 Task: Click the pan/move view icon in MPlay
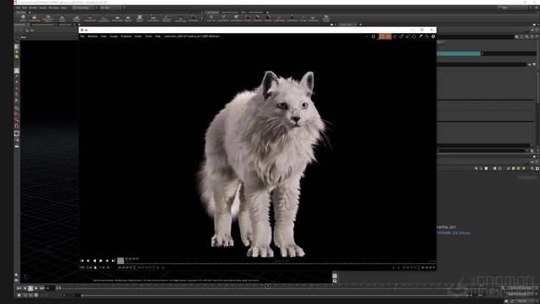[x=414, y=36]
